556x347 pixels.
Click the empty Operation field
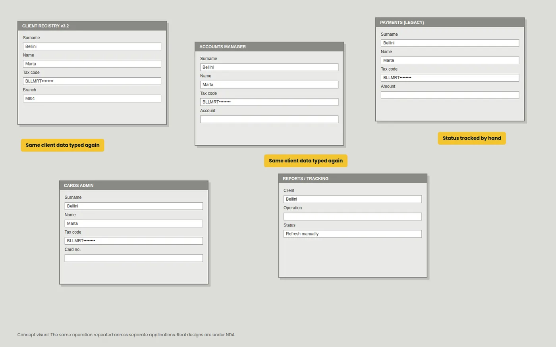click(353, 217)
